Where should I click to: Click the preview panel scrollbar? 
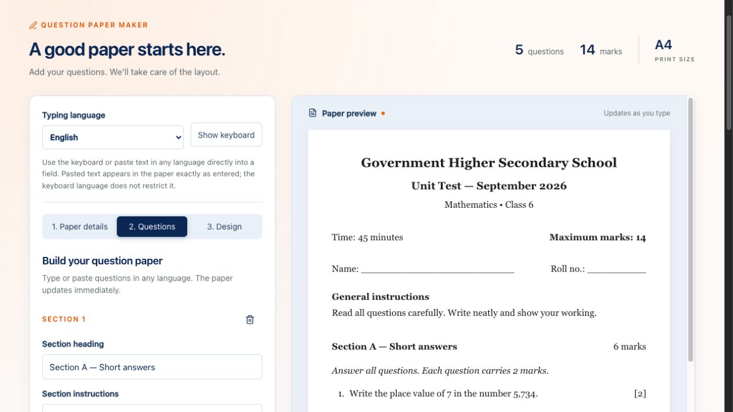[x=690, y=230]
